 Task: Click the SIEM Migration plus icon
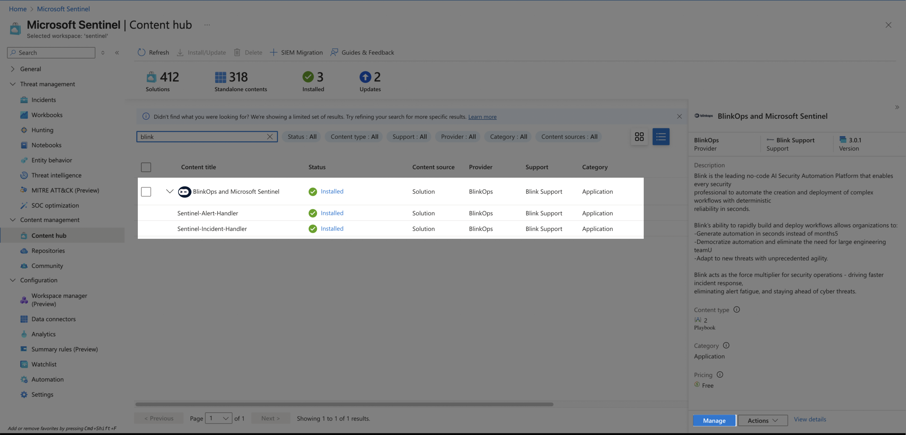coord(273,52)
